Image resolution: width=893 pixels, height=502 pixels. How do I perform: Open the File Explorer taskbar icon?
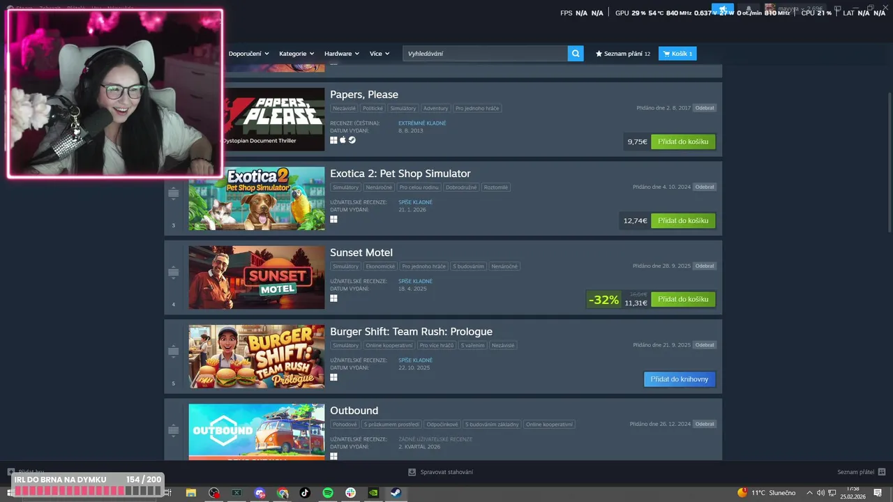pyautogui.click(x=190, y=493)
